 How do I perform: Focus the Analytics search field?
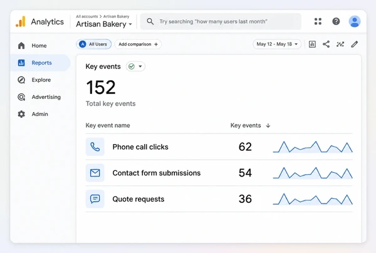221,21
